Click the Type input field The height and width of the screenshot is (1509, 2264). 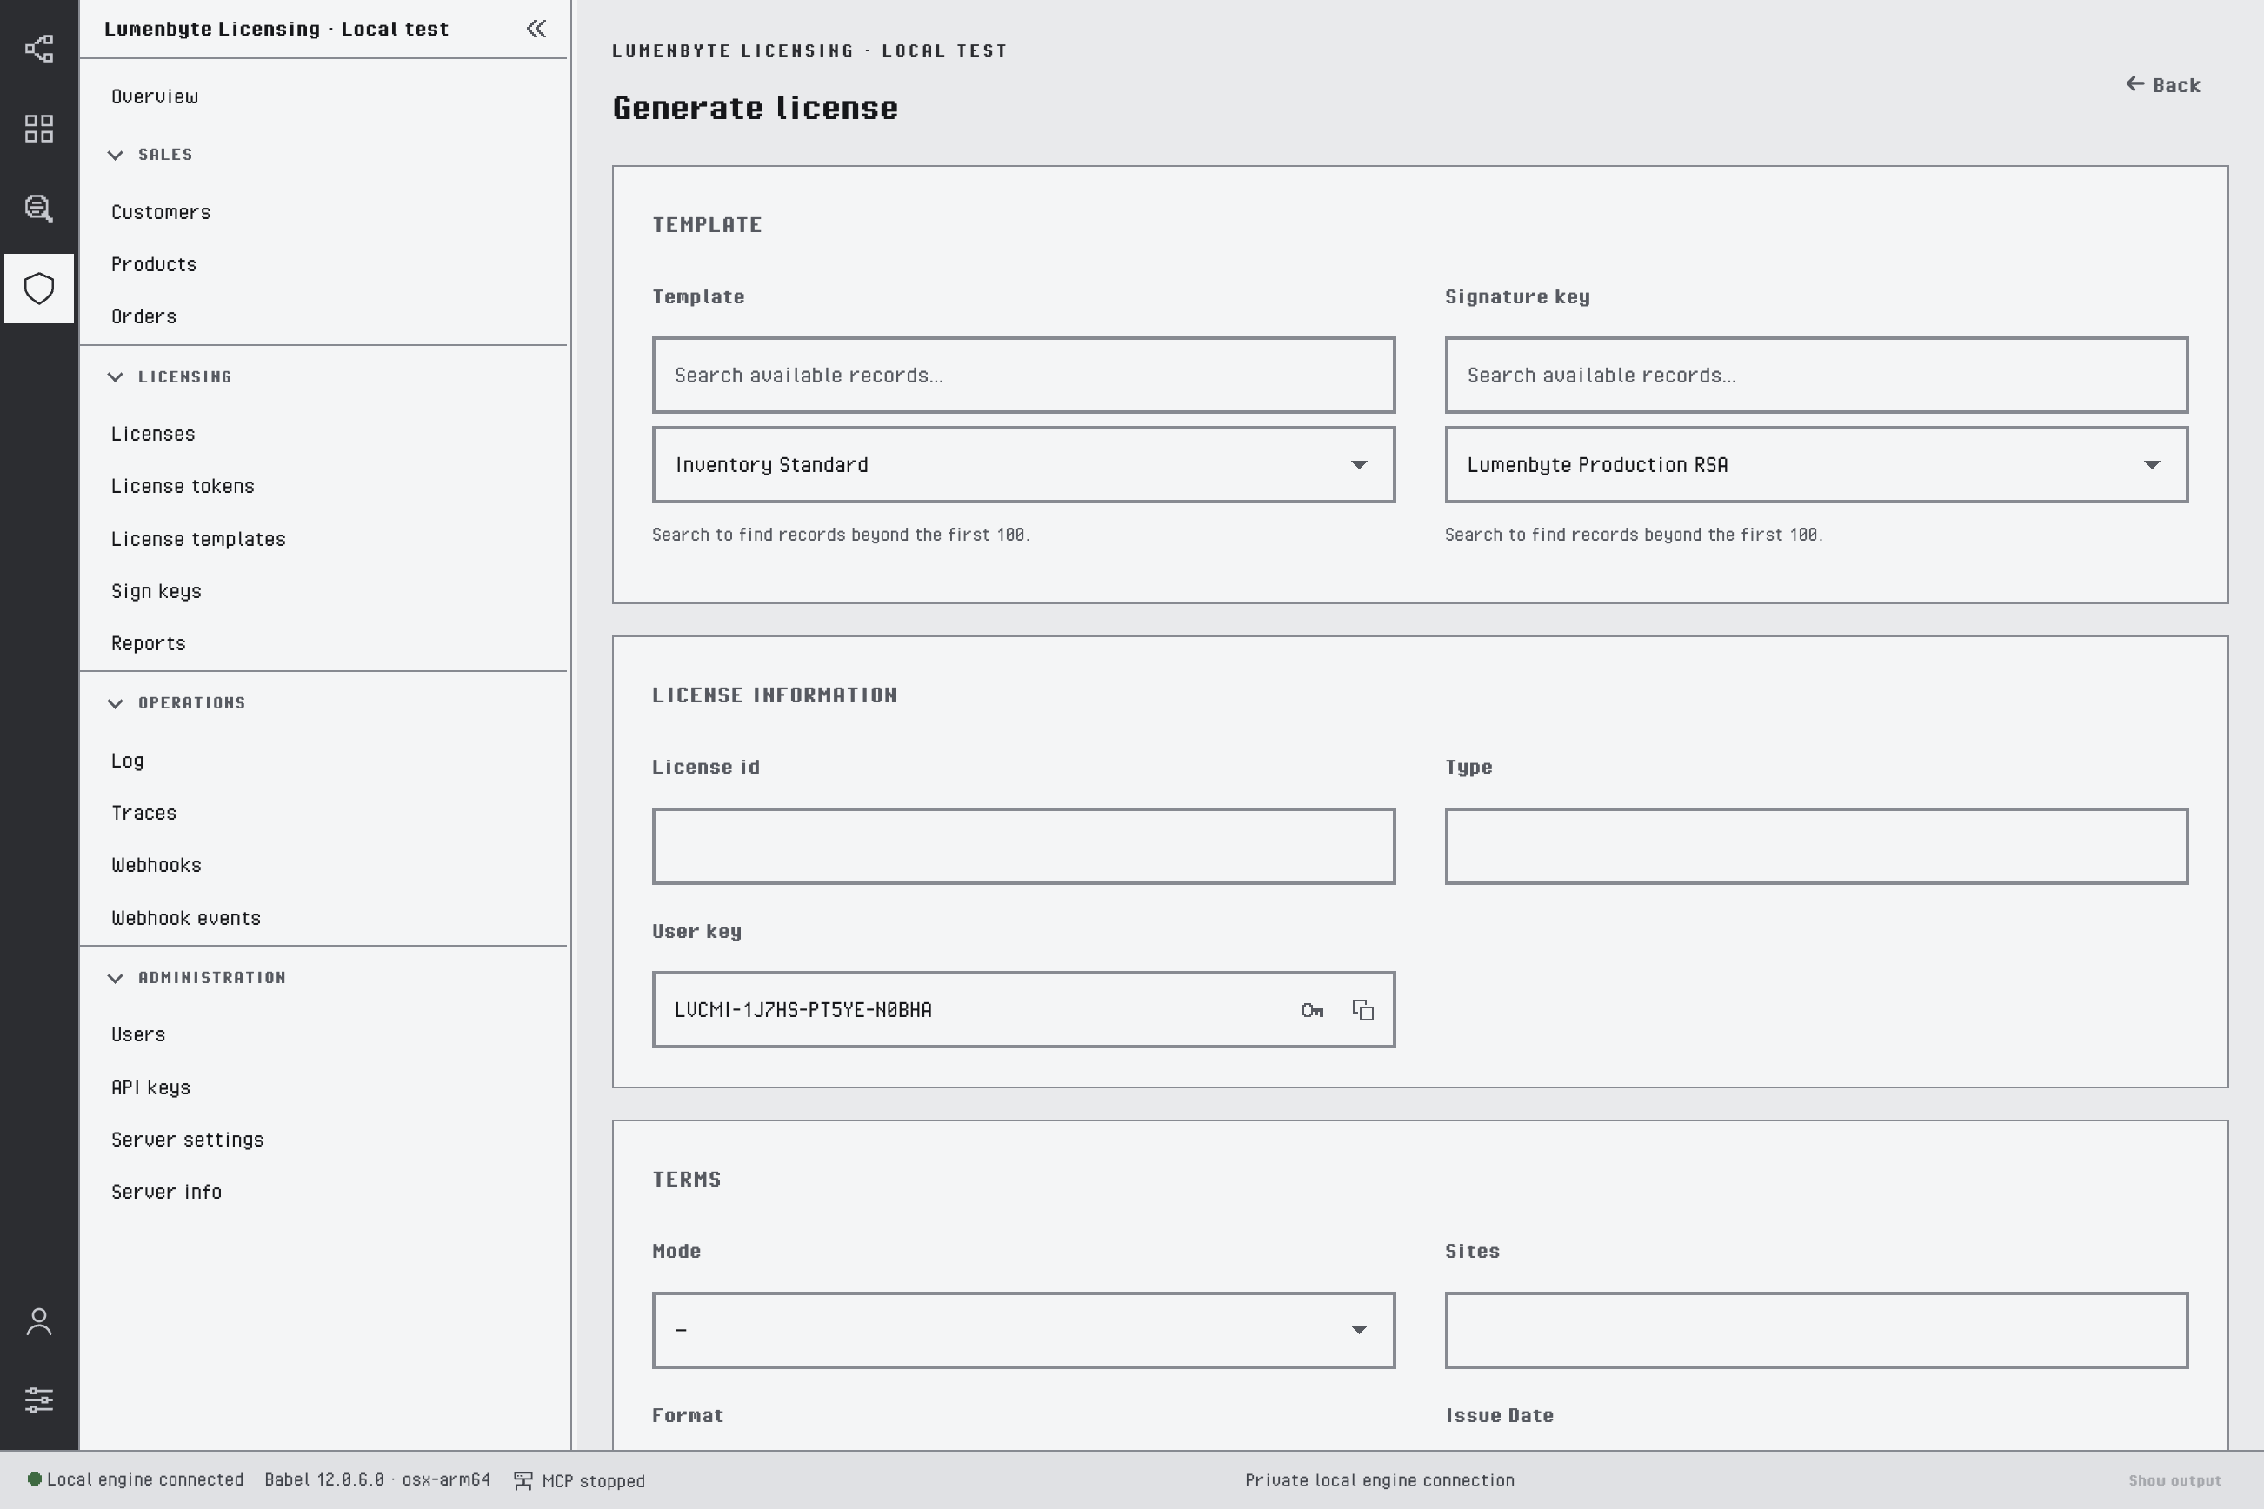click(1816, 846)
